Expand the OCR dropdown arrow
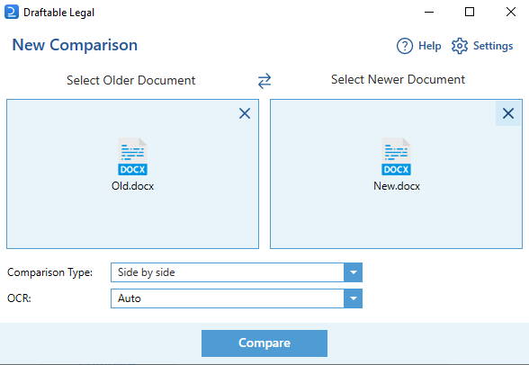This screenshot has height=365, width=529. 354,298
